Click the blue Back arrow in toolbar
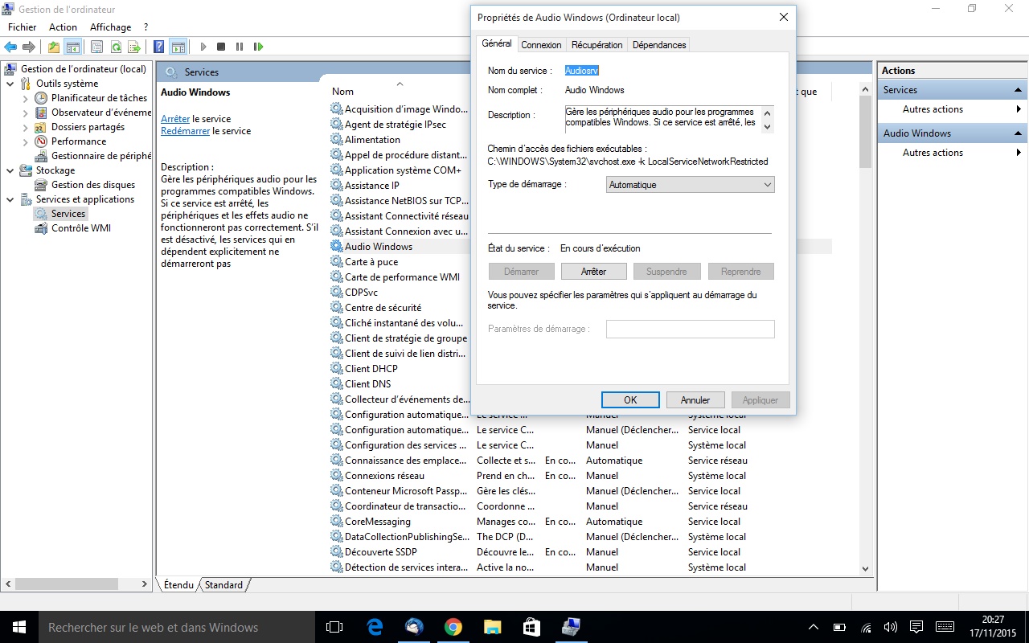 [11, 47]
